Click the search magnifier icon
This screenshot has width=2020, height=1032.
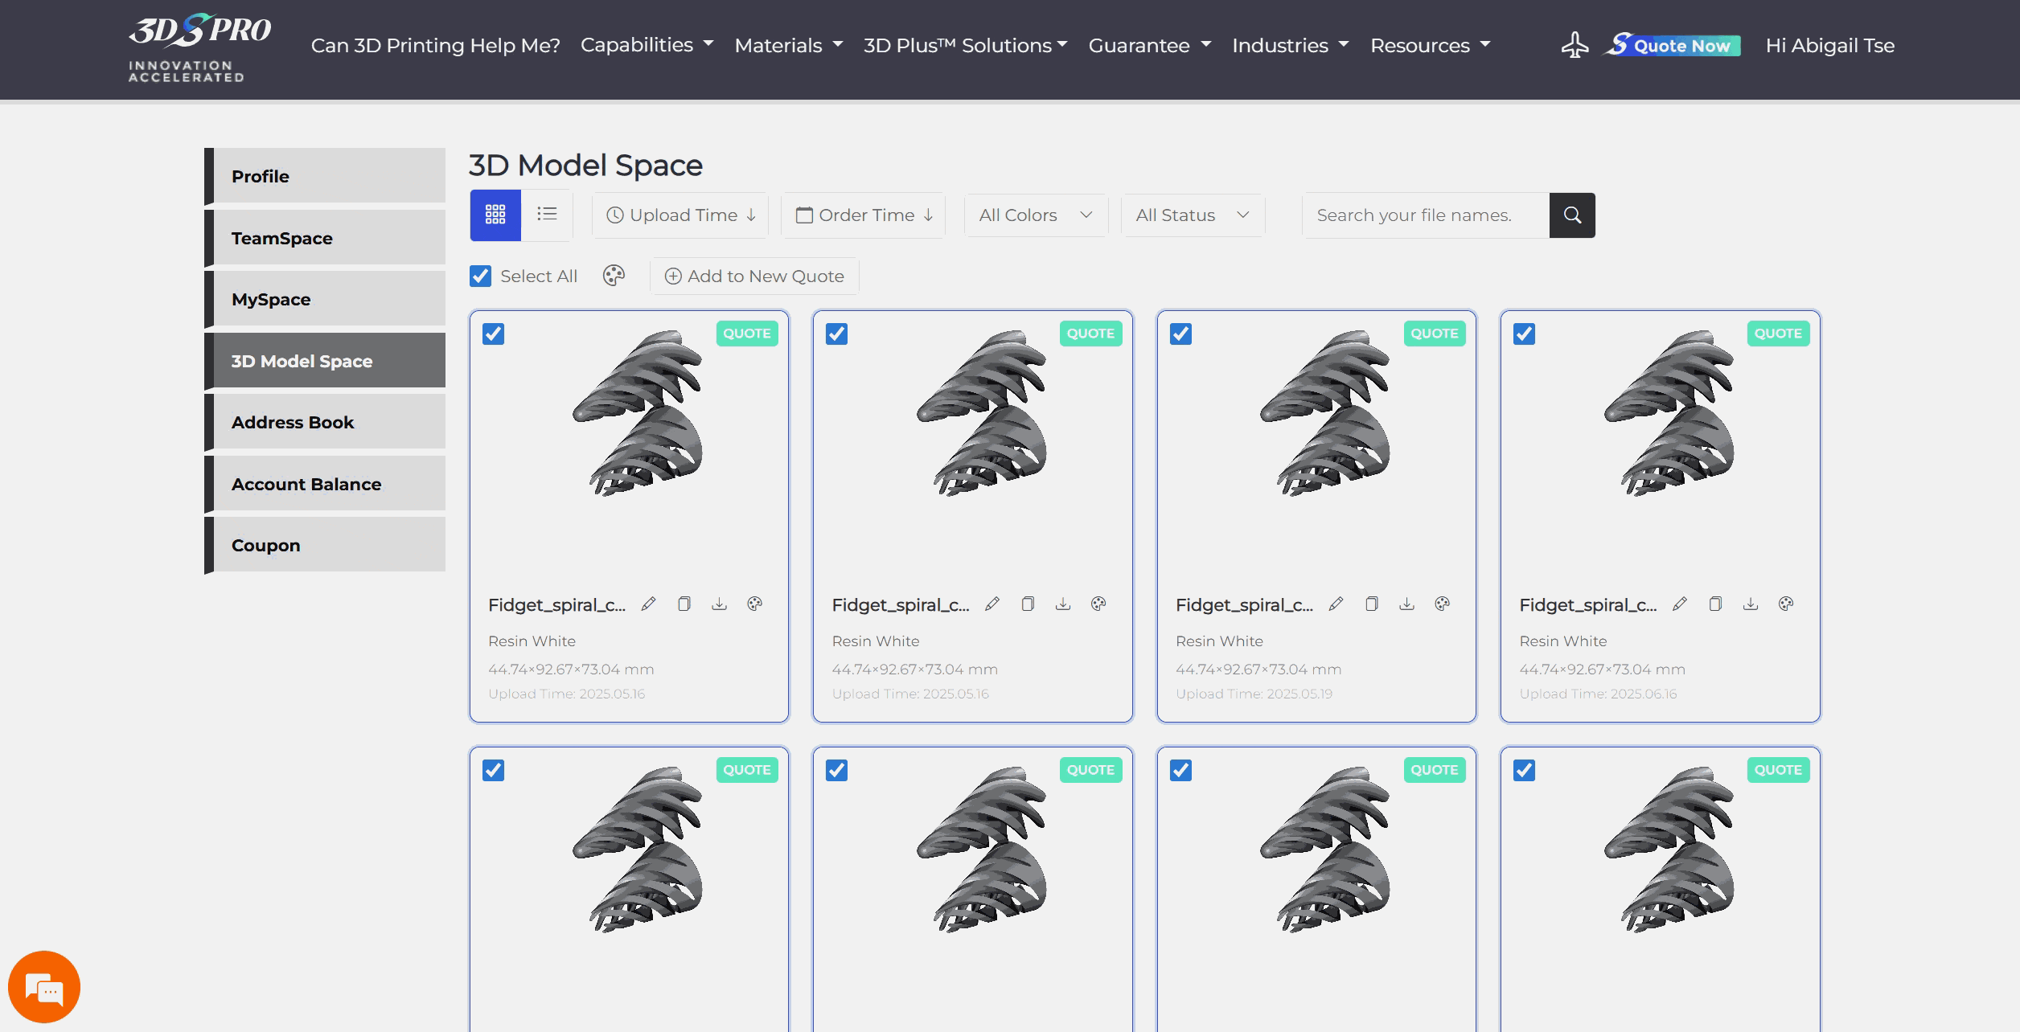(1571, 215)
